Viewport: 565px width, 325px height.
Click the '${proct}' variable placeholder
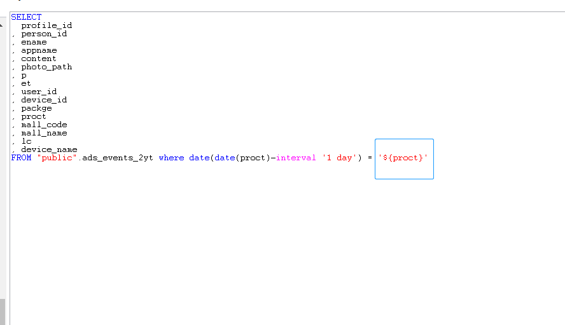(x=403, y=158)
